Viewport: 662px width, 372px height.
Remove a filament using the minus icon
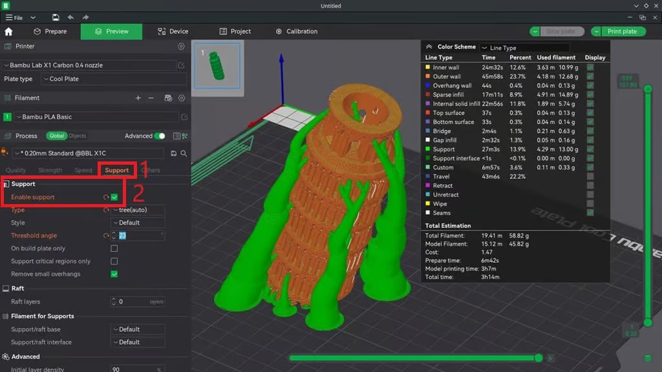pyautogui.click(x=151, y=98)
